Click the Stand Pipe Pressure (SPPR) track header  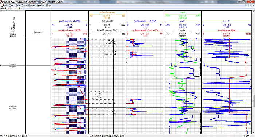(70, 30)
